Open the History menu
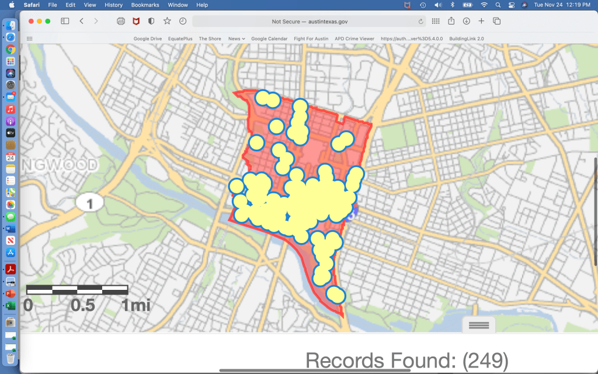The width and height of the screenshot is (598, 374). pyautogui.click(x=113, y=5)
